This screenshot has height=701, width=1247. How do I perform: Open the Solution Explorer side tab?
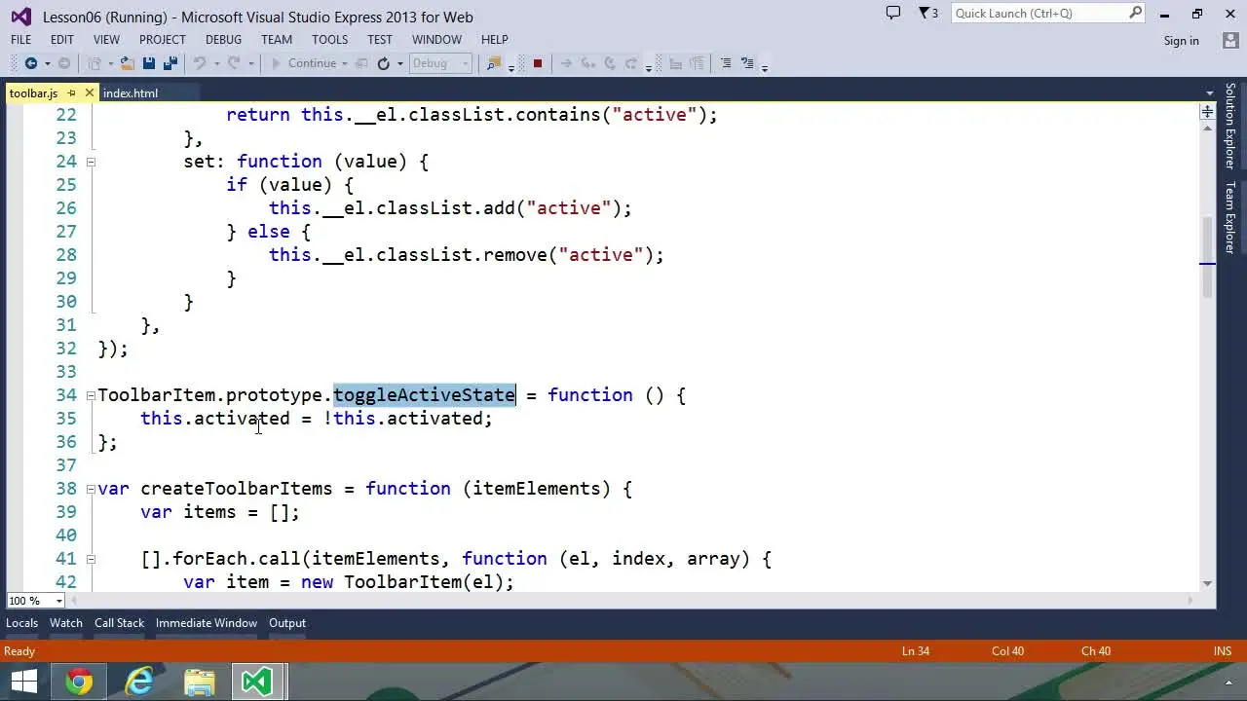click(x=1230, y=126)
